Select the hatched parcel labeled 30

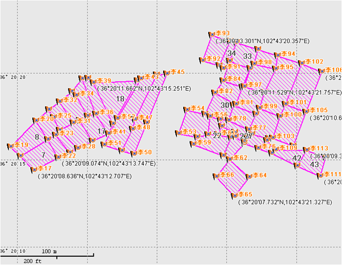225,105
